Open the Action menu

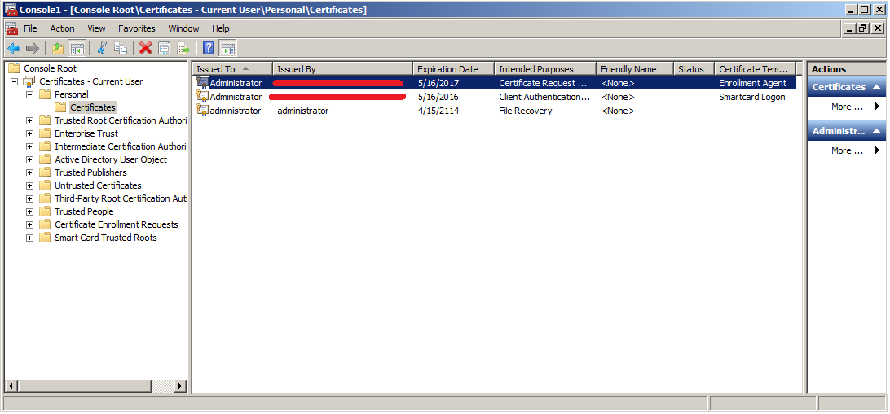click(x=62, y=28)
